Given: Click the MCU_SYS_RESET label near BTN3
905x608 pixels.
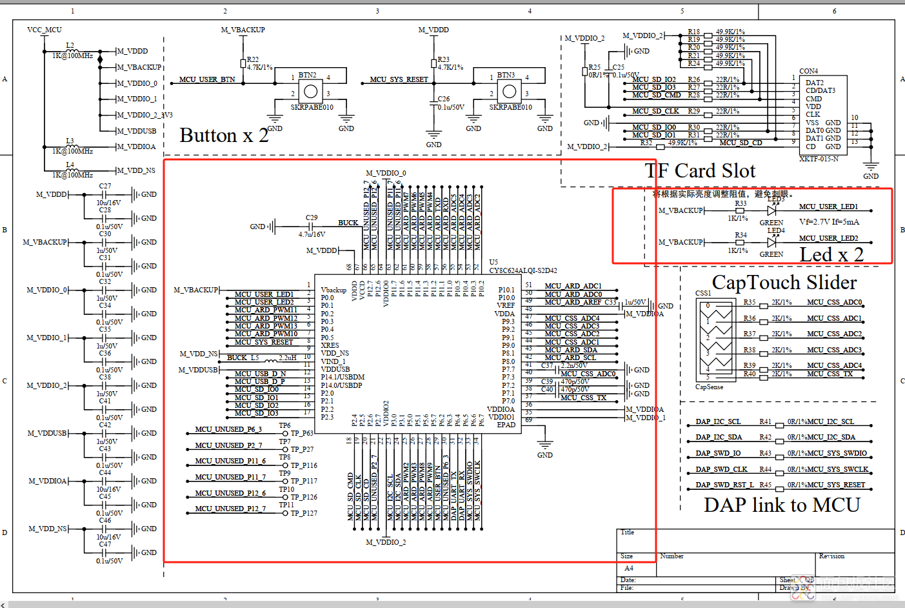Looking at the screenshot, I should [399, 79].
